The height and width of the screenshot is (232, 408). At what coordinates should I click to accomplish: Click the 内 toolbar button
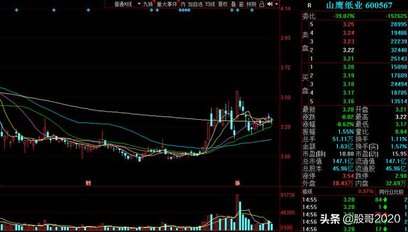(x=183, y=4)
